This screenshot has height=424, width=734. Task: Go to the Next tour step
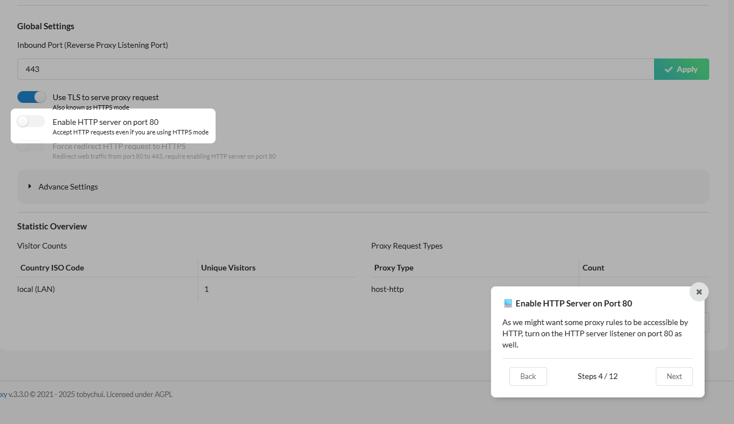pyautogui.click(x=674, y=376)
